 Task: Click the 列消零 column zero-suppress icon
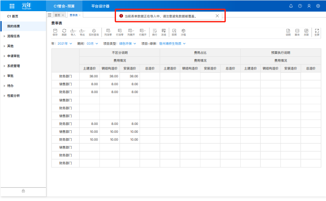pyautogui.click(x=108, y=32)
